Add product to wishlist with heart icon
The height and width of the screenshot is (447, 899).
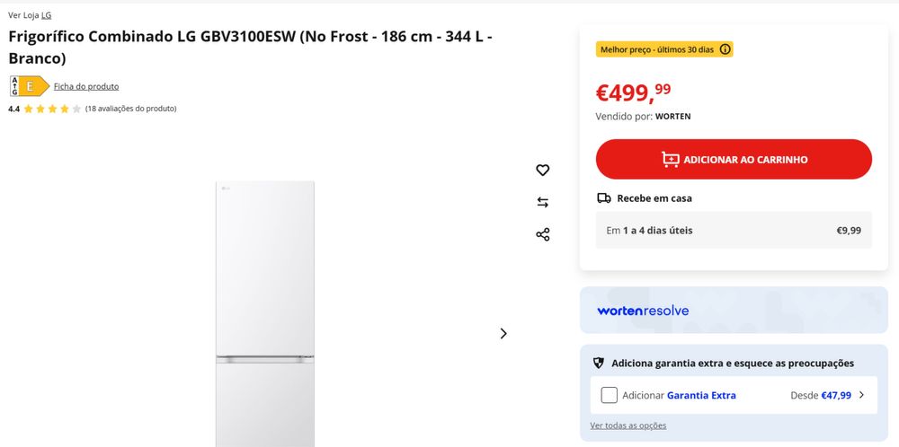pos(542,171)
